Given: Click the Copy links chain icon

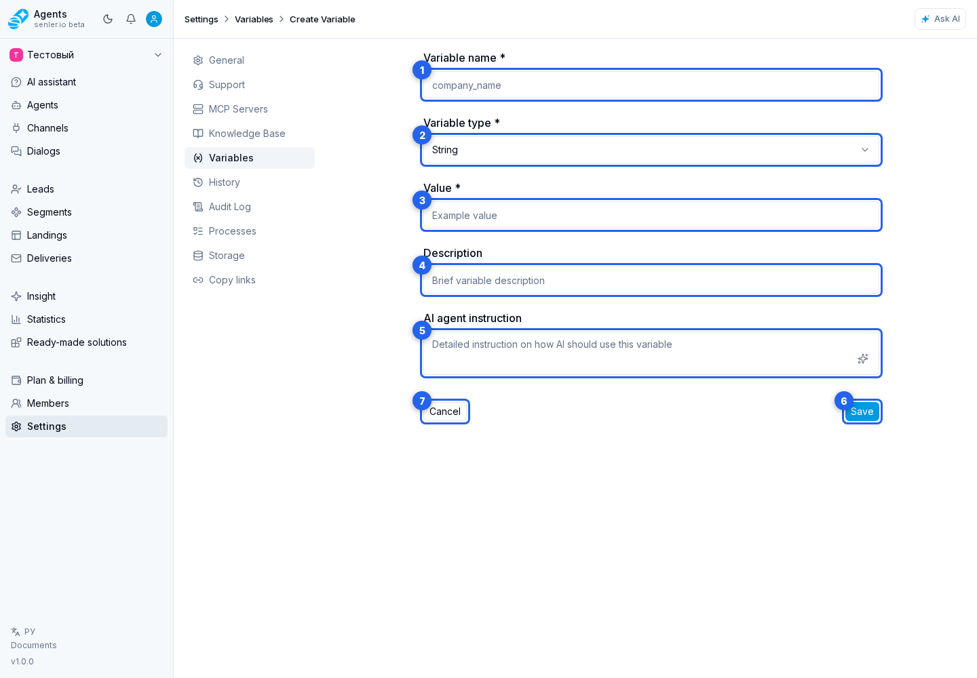Looking at the screenshot, I should click(198, 280).
